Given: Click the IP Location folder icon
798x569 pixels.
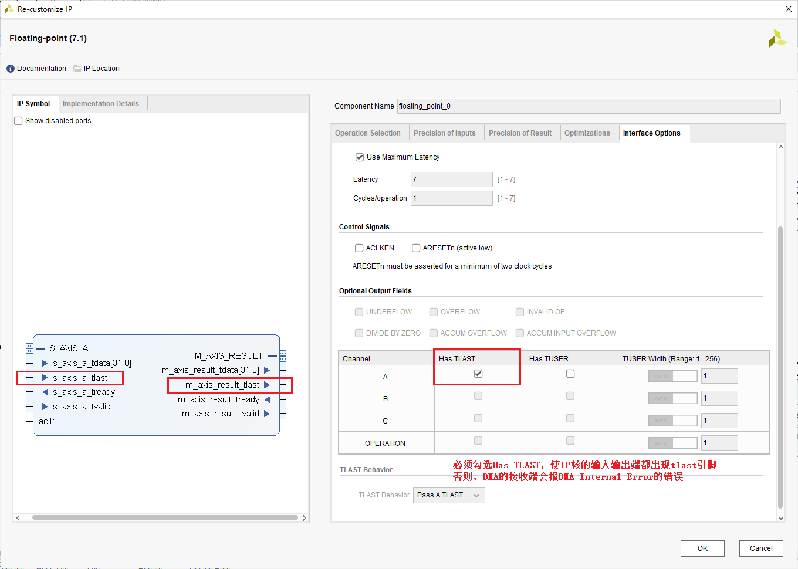Looking at the screenshot, I should point(77,68).
